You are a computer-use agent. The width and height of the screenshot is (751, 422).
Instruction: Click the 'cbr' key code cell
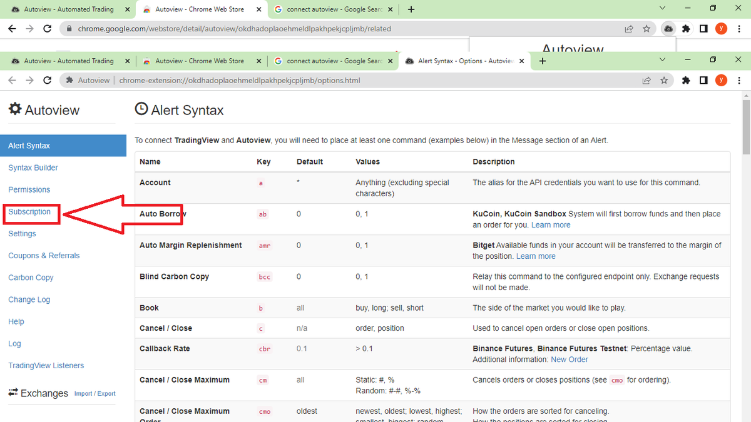(x=265, y=349)
